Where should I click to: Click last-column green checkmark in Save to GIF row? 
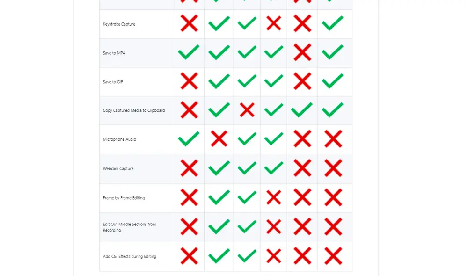(333, 81)
